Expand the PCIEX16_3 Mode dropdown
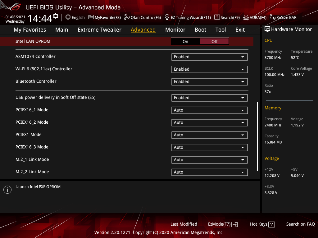 point(210,147)
